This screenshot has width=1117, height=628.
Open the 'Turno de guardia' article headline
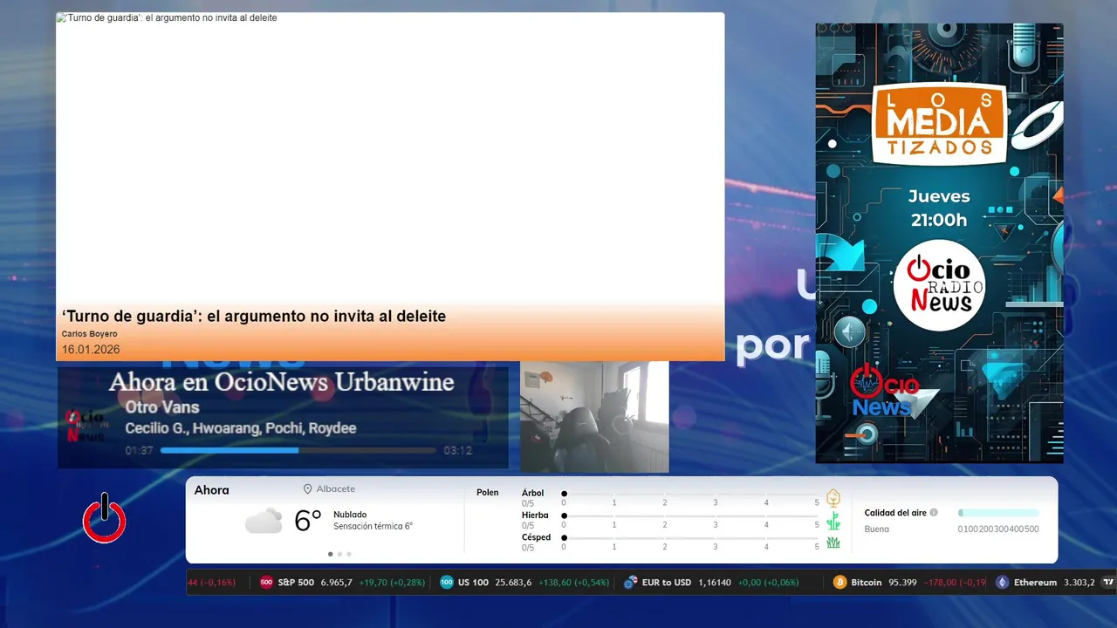(x=254, y=316)
